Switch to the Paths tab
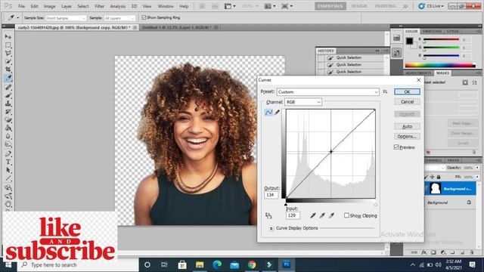This screenshot has height=272, width=484. point(453,160)
